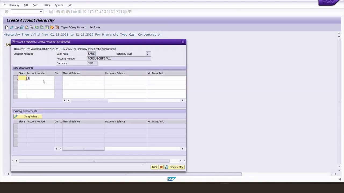Open the Edit menu

26,5
